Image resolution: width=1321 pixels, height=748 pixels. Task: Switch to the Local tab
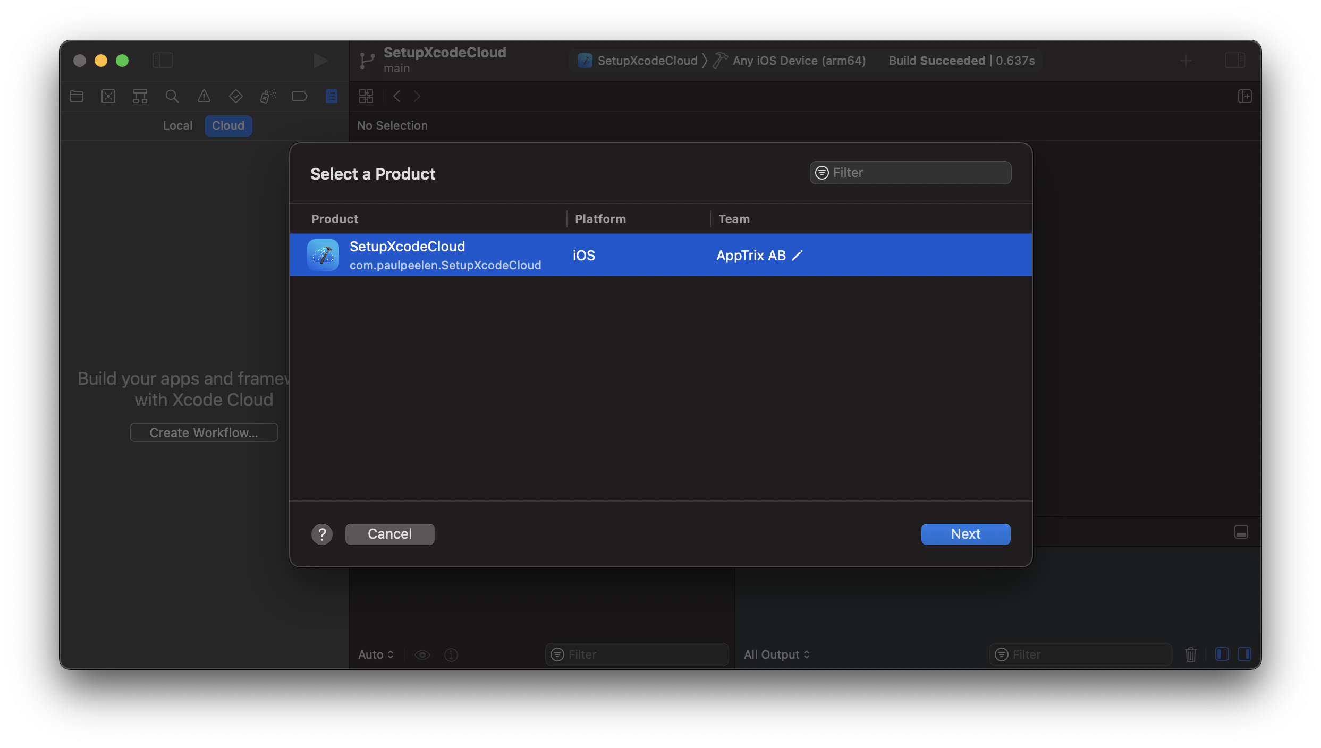(x=177, y=126)
